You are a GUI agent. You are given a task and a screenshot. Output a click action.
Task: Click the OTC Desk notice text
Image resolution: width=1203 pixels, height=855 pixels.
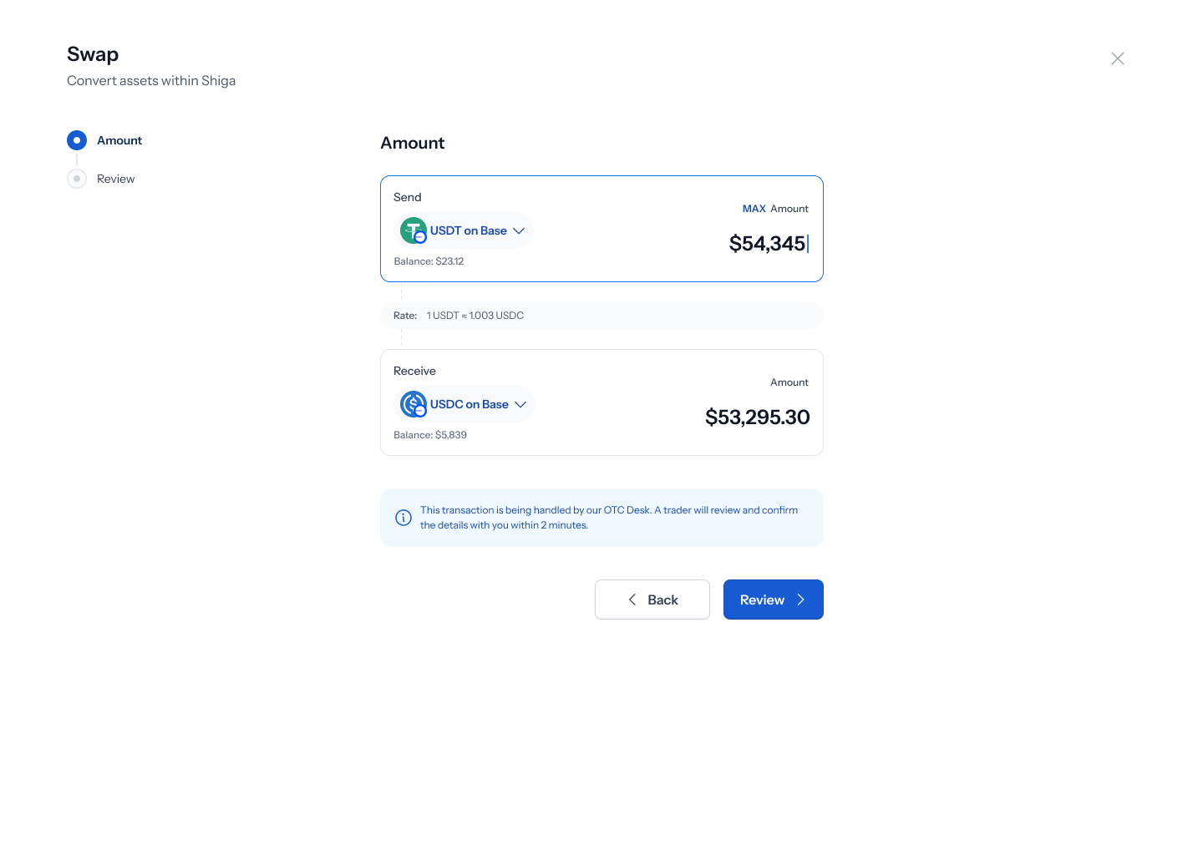click(x=609, y=518)
